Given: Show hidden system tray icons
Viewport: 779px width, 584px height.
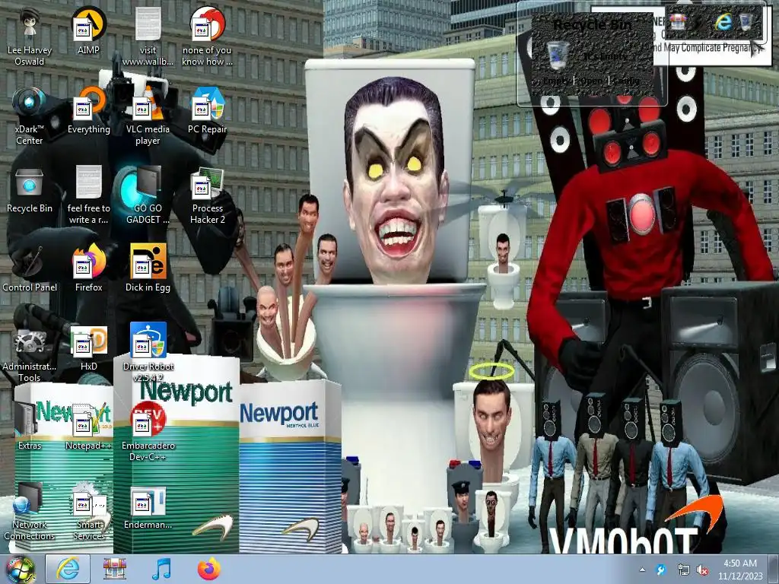Looking at the screenshot, I should pos(642,570).
